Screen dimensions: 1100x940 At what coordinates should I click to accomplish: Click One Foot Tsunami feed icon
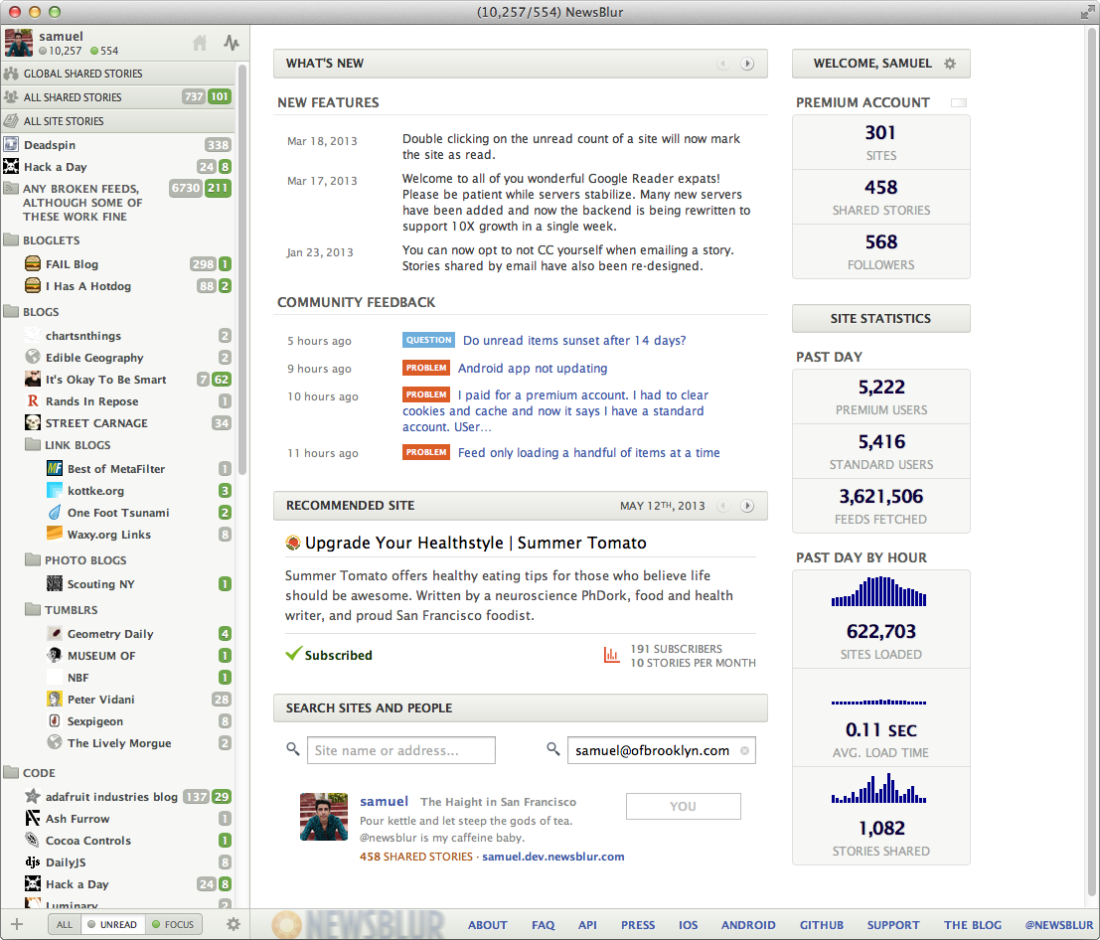click(54, 512)
